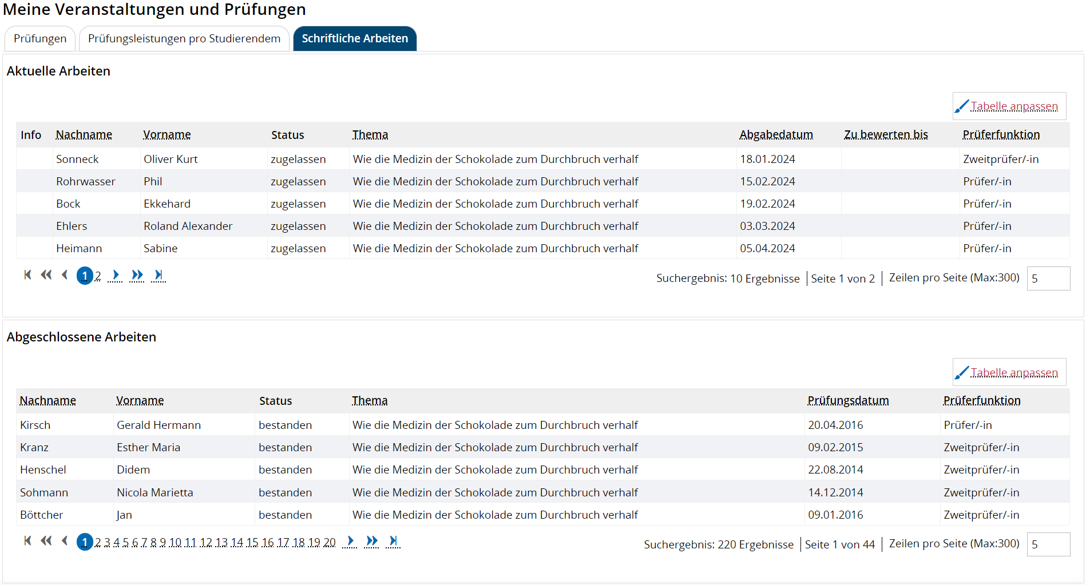Click the Thema text in Ehlers row

[x=496, y=226]
